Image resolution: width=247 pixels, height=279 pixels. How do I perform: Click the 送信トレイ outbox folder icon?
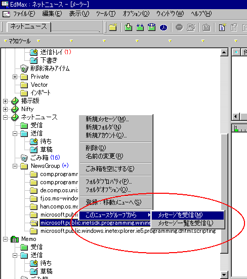(34, 52)
